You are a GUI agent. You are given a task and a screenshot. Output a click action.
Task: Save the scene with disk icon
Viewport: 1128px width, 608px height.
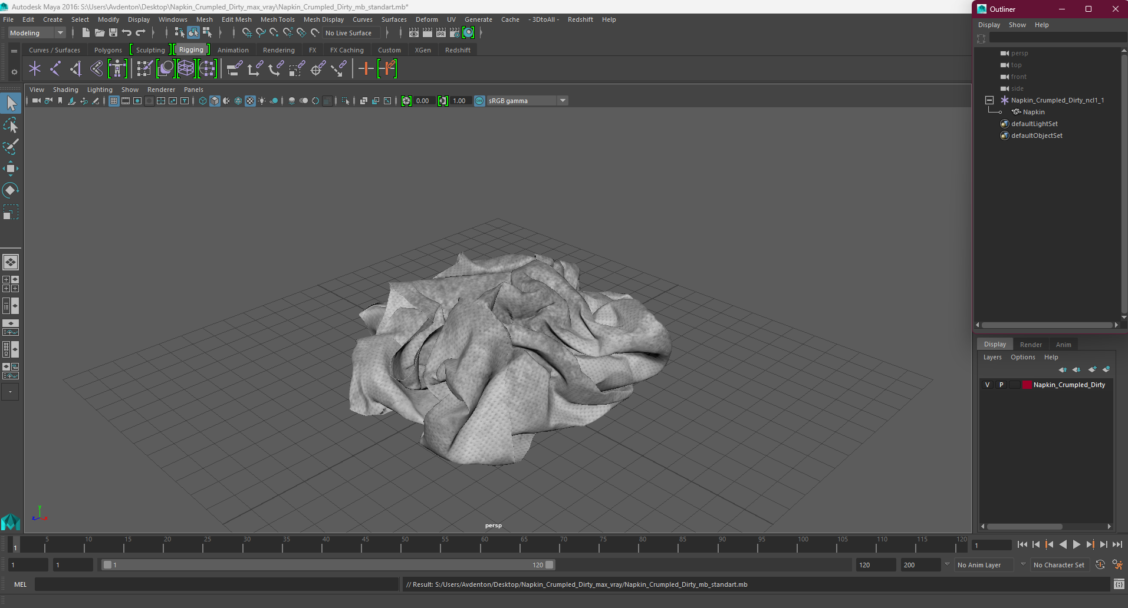tap(113, 33)
